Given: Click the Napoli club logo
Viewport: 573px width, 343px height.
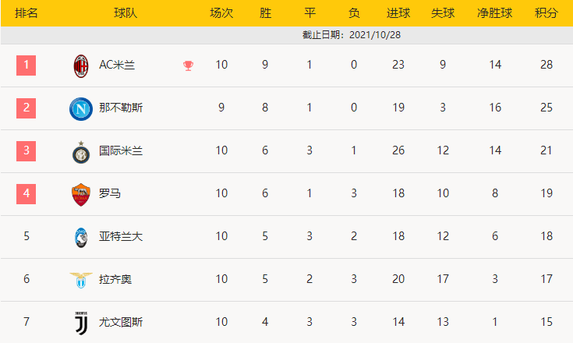Looking at the screenshot, I should (81, 109).
